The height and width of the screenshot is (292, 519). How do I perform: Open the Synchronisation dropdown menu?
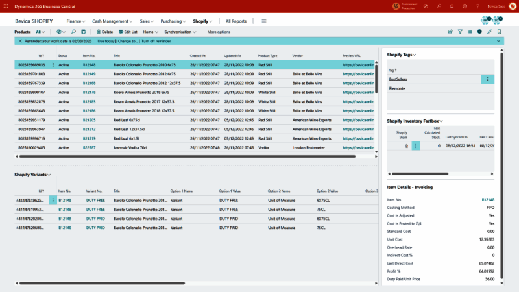180,32
